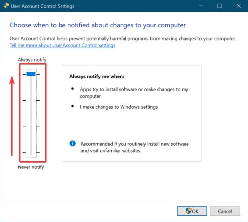Set slider to second notification level tick

31,100
